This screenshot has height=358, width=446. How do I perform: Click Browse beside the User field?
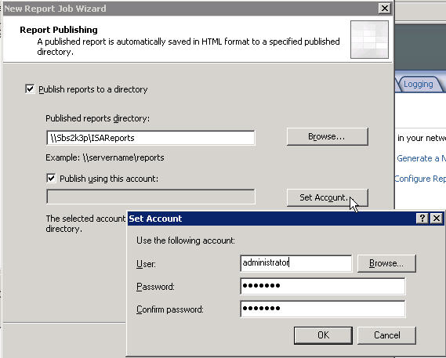point(386,263)
